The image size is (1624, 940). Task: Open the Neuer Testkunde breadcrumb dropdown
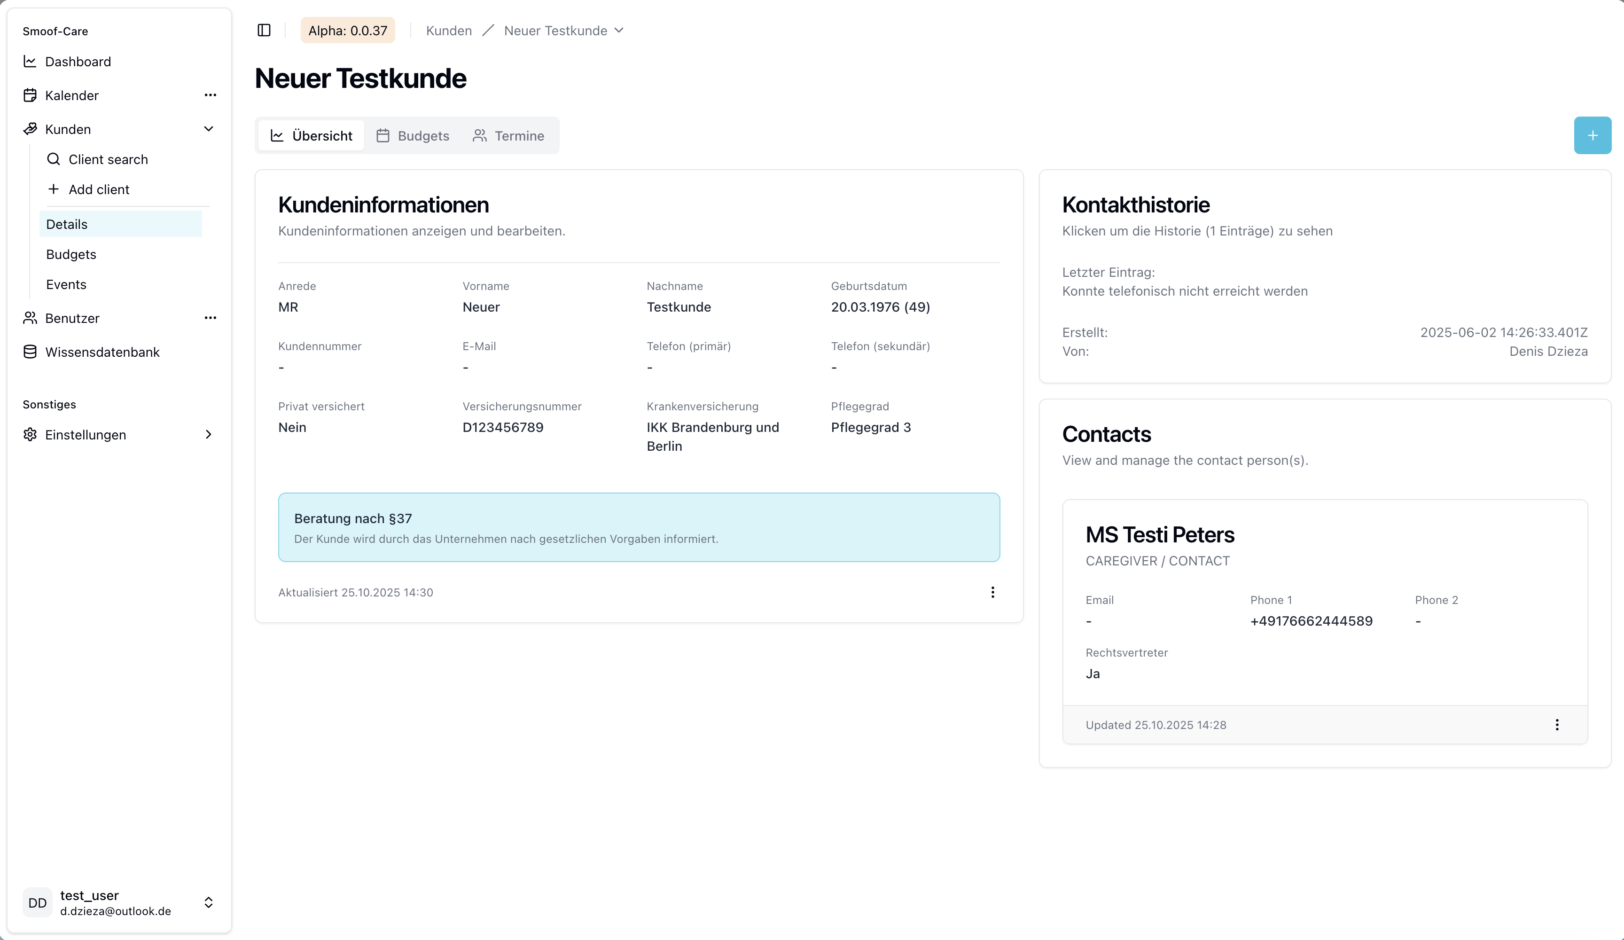click(564, 30)
